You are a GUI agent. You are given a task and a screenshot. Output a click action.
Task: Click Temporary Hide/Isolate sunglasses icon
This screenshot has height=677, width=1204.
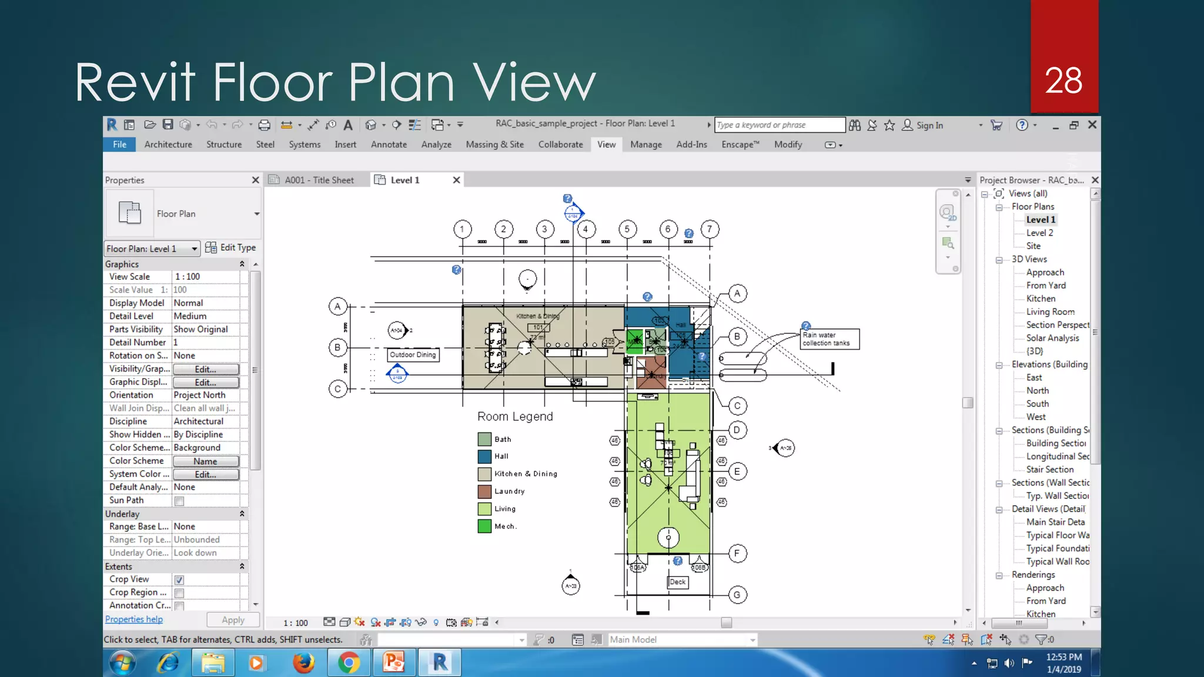tap(421, 622)
